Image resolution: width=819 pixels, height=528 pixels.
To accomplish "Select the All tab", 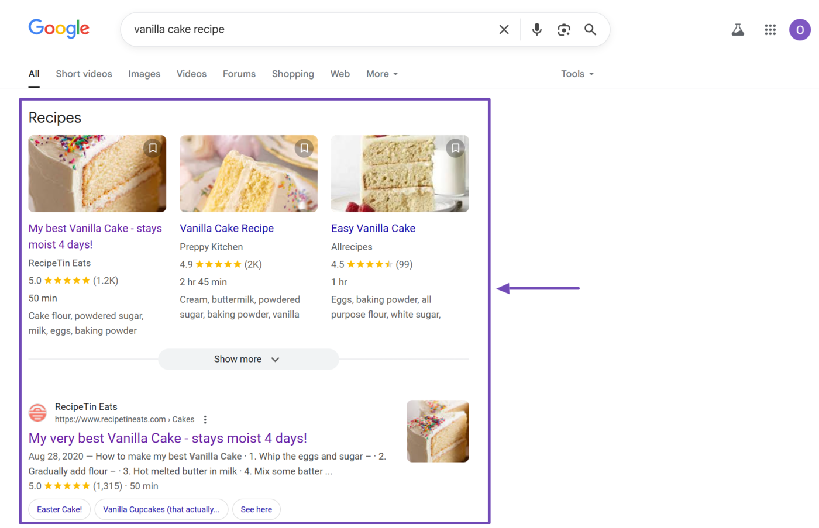I will coord(34,74).
